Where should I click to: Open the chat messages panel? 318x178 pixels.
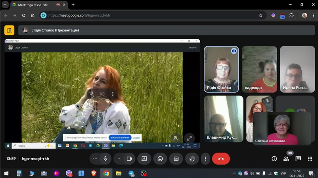298,159
